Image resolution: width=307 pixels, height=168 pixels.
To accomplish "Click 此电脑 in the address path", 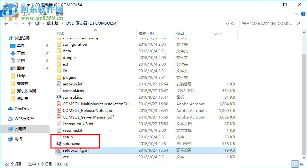I will [x=52, y=23].
